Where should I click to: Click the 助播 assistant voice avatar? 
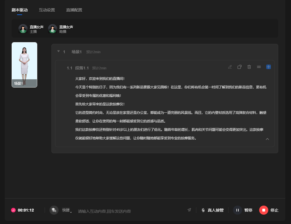point(53,29)
